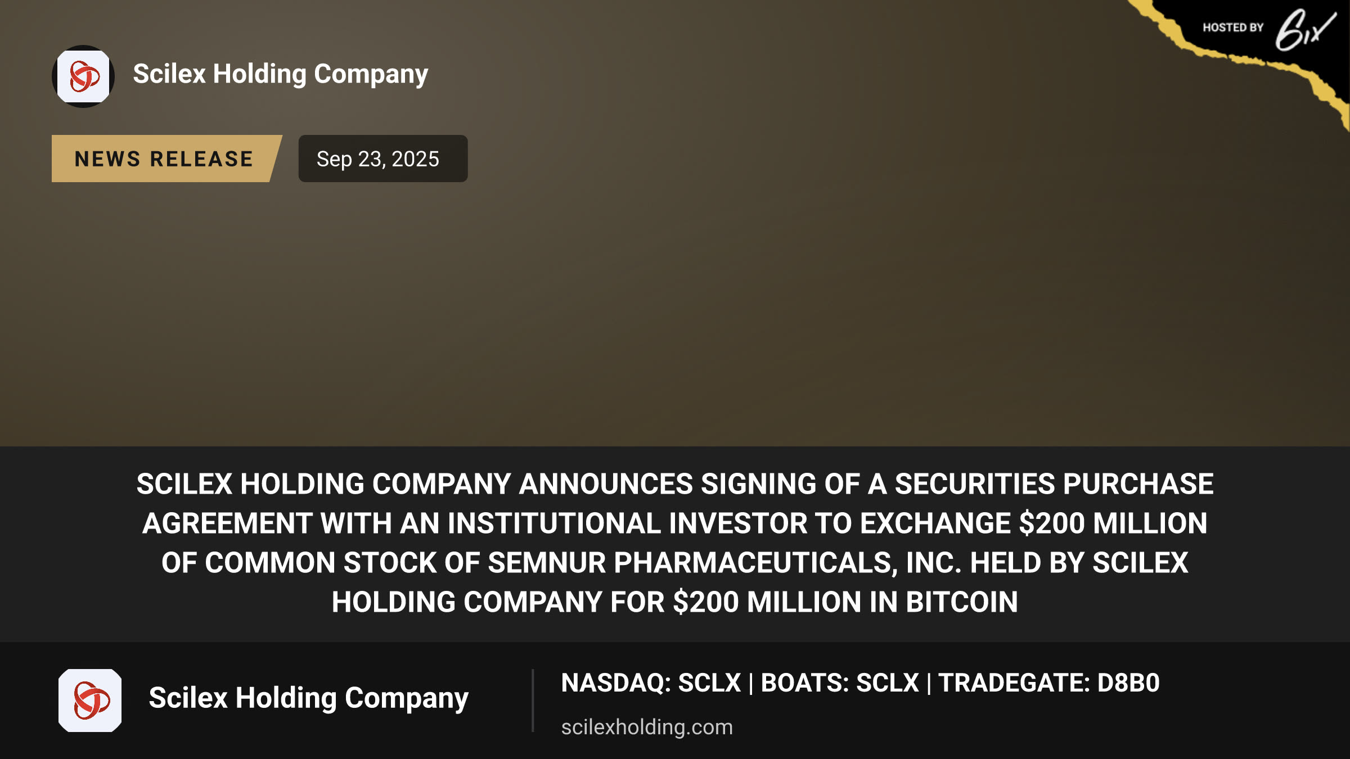1350x759 pixels.
Task: Click the headline line mentioning institutional investor
Action: point(675,523)
